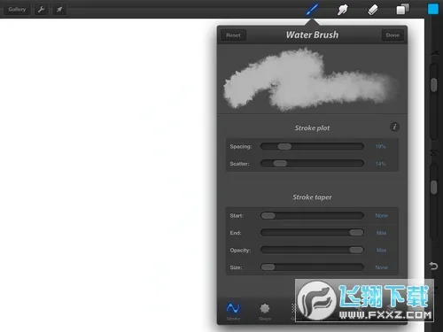The height and width of the screenshot is (332, 443).
Task: Adjust the Spacing slider
Action: [x=312, y=146]
